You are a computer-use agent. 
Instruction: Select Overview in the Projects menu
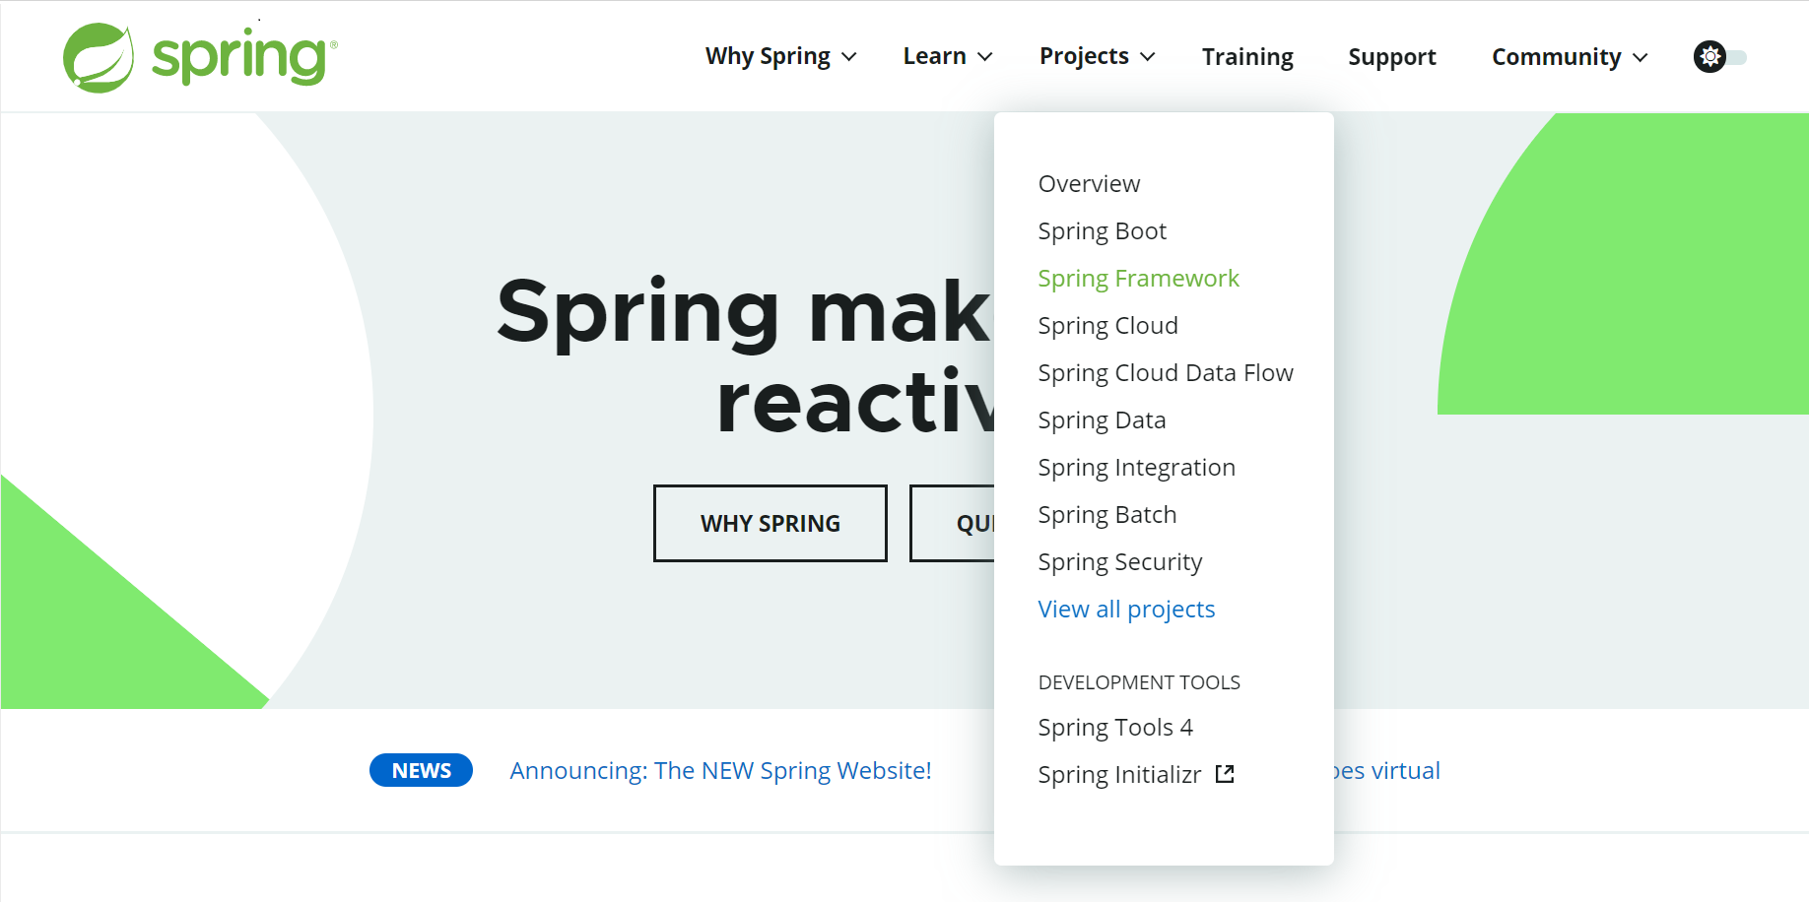tap(1089, 183)
